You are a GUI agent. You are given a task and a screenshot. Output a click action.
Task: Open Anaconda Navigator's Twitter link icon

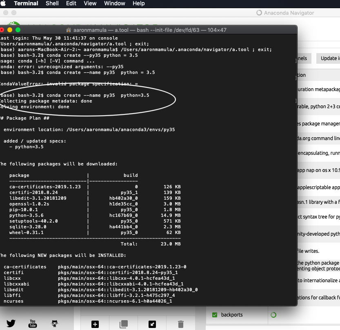[11, 323]
